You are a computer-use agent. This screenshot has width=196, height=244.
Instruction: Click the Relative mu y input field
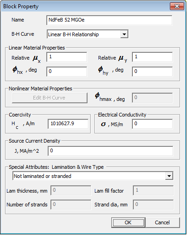(x=152, y=57)
